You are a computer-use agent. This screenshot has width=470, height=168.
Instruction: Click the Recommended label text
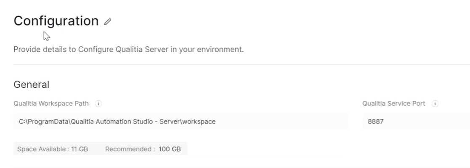tap(130, 149)
